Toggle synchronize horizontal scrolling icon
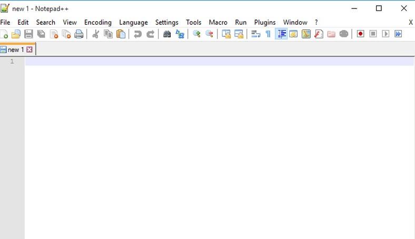Image resolution: width=415 pixels, height=239 pixels. click(x=239, y=34)
